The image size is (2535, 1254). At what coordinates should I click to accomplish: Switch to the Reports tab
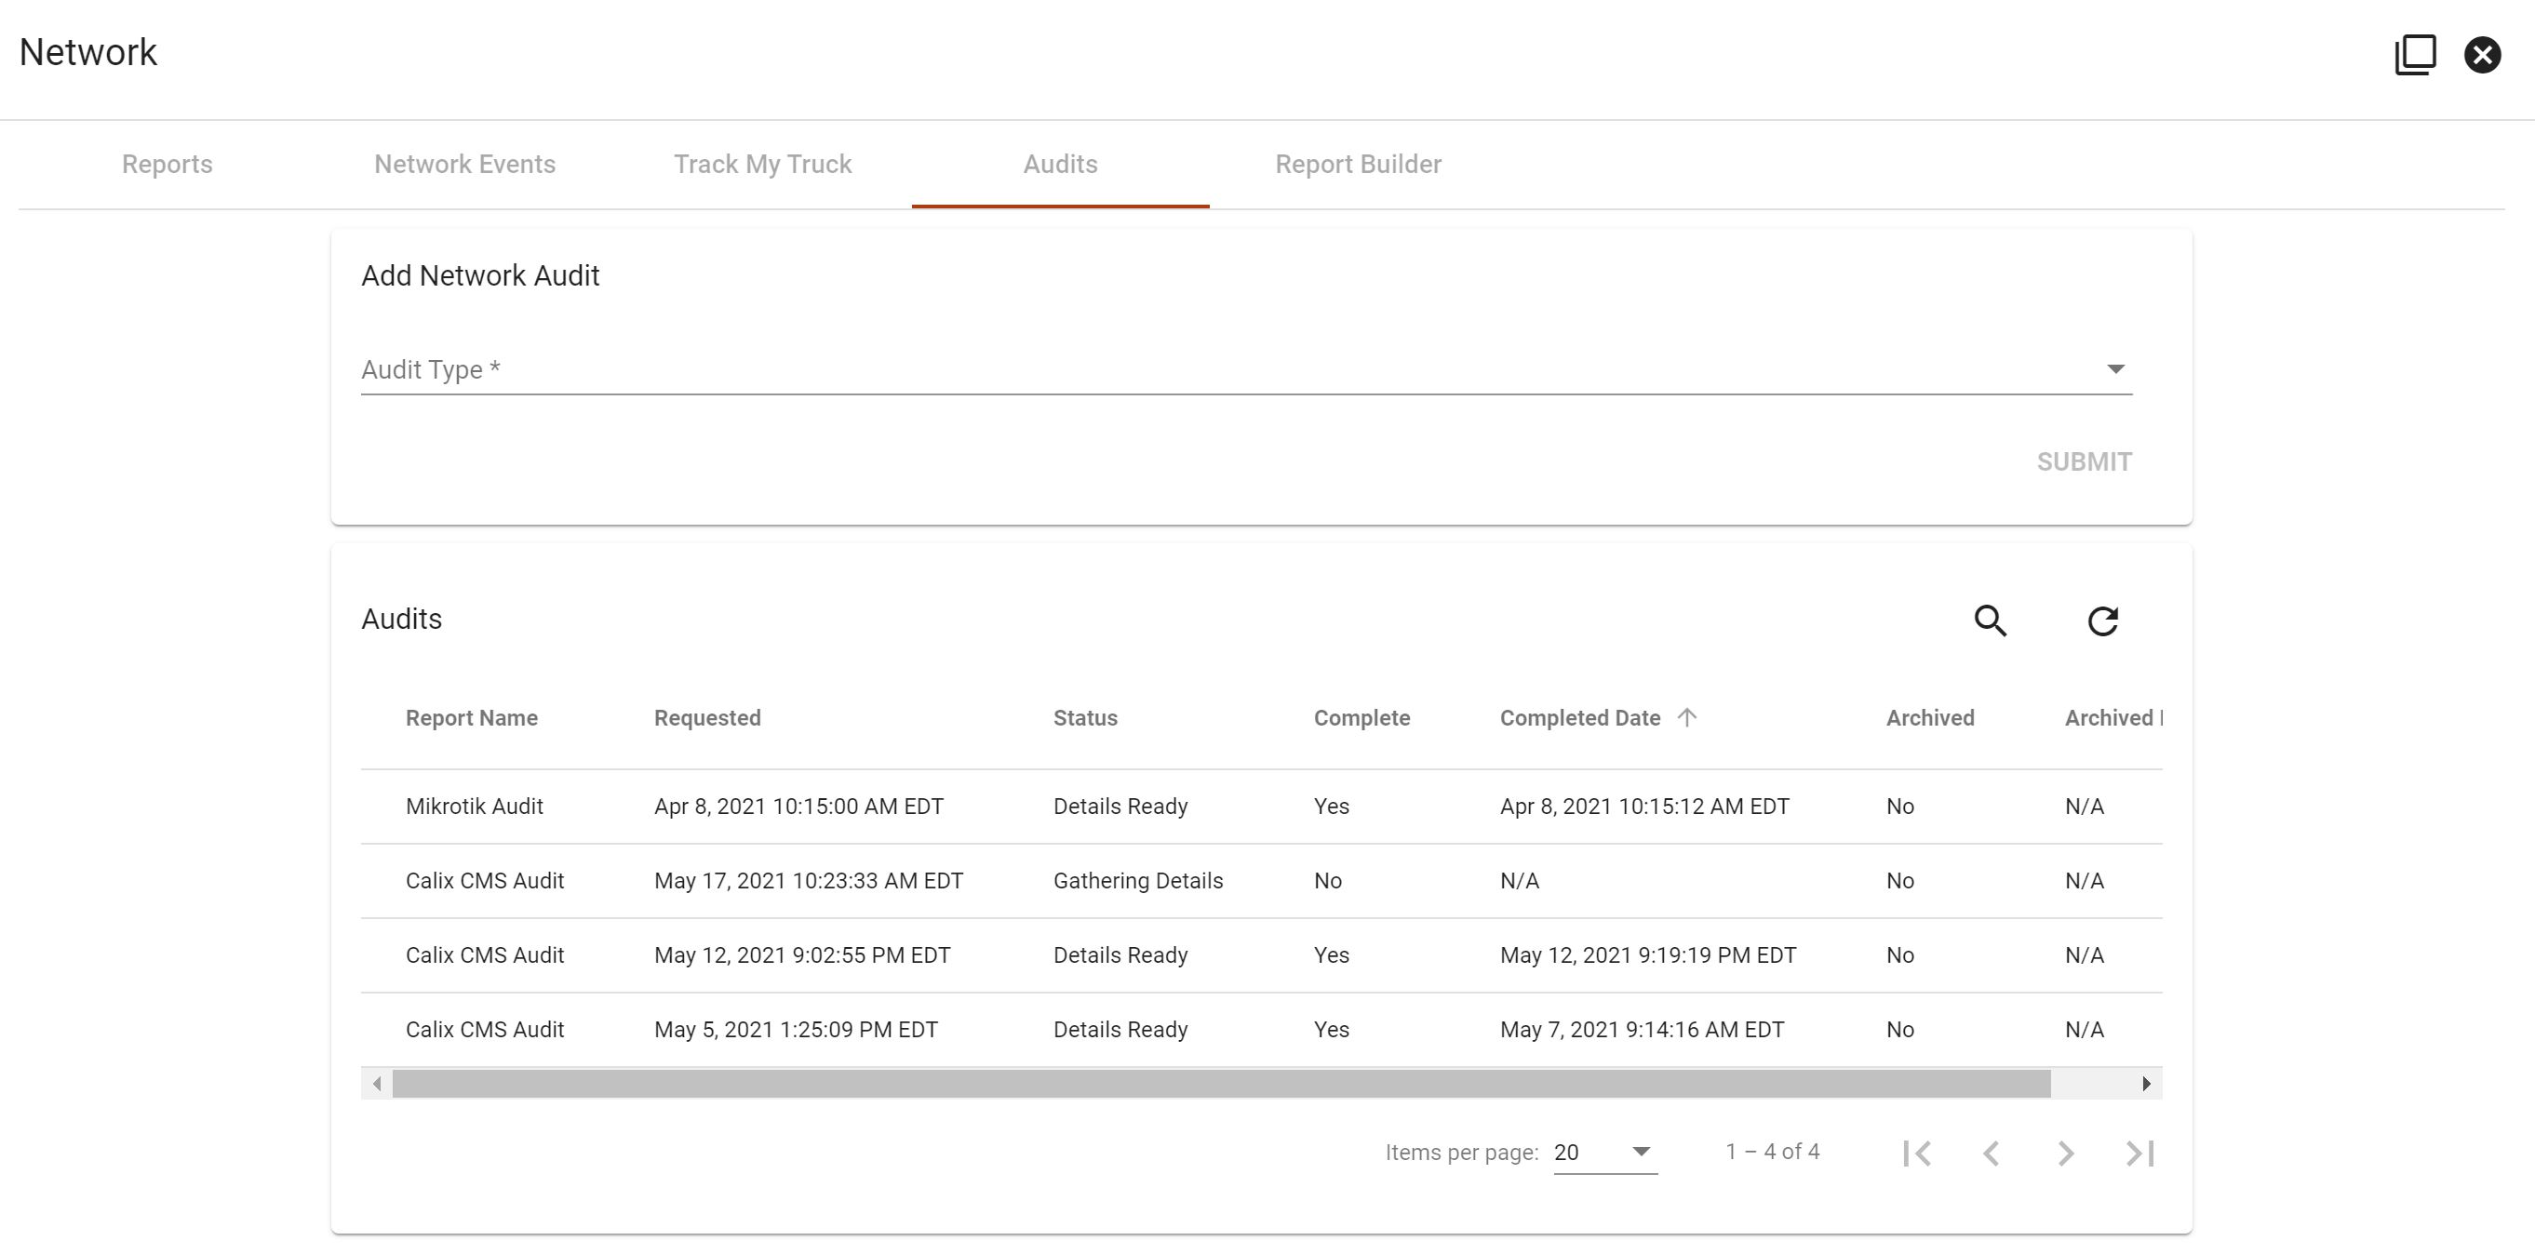(168, 165)
